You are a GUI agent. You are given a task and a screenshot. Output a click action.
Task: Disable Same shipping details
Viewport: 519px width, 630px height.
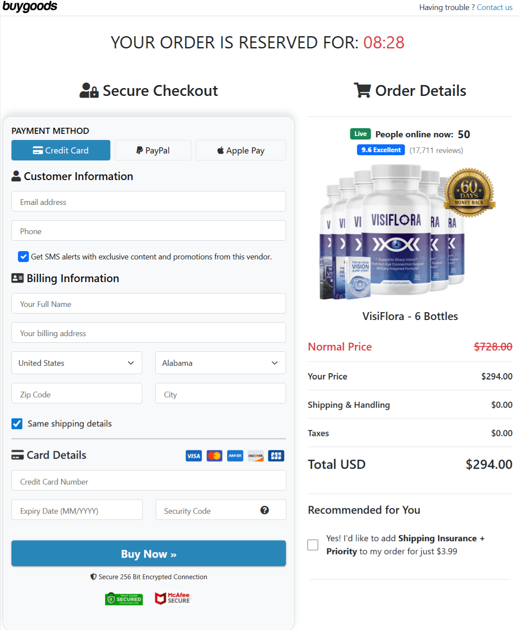[17, 423]
